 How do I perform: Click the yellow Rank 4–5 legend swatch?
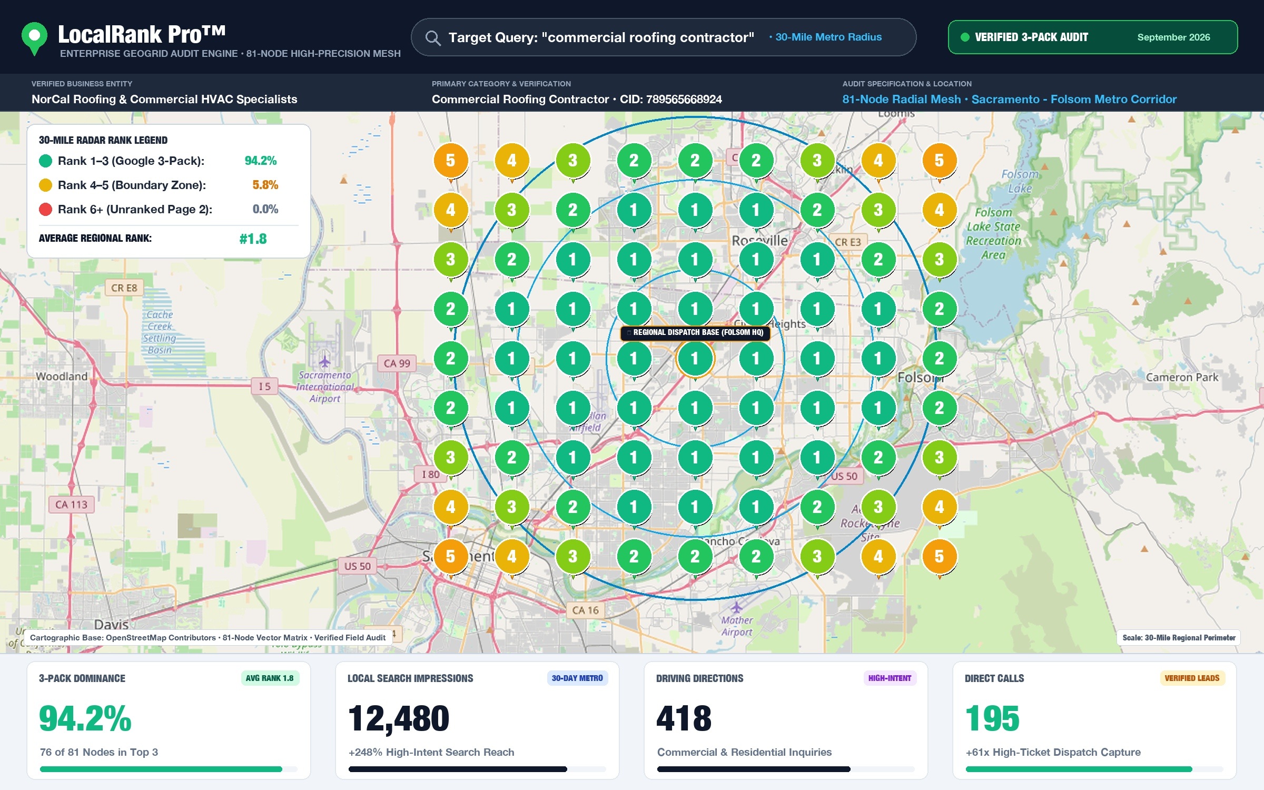point(46,185)
